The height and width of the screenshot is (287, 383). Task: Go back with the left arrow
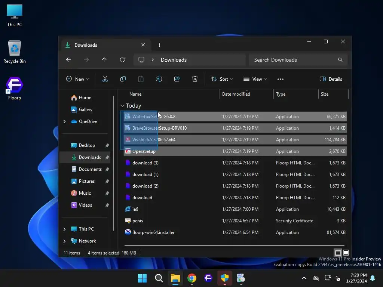pyautogui.click(x=68, y=60)
